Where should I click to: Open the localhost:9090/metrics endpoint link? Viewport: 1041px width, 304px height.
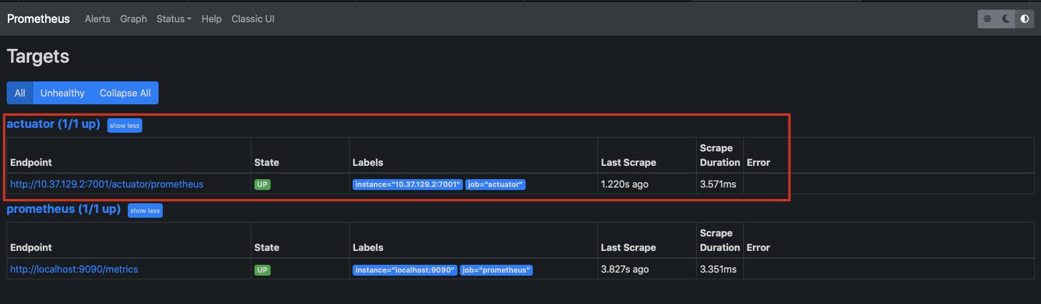pyautogui.click(x=74, y=269)
